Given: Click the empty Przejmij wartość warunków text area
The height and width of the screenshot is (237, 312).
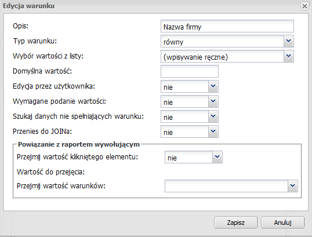Looking at the screenshot, I should [226, 186].
